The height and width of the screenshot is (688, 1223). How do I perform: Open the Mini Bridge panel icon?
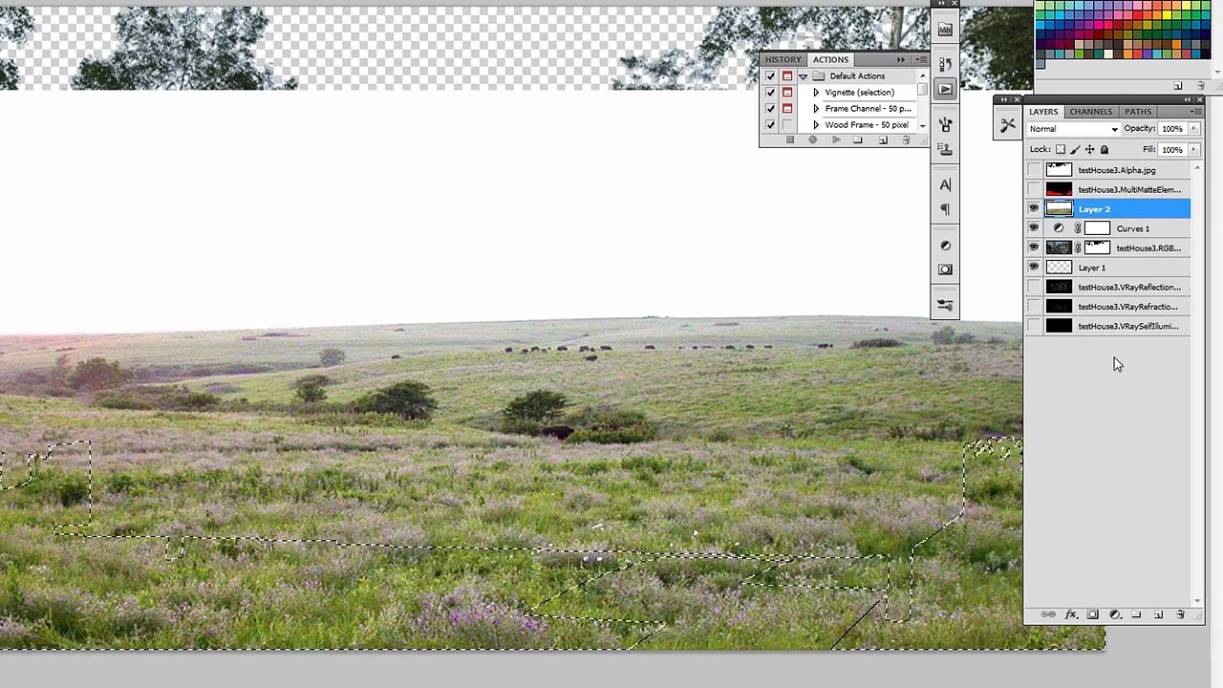(x=945, y=30)
